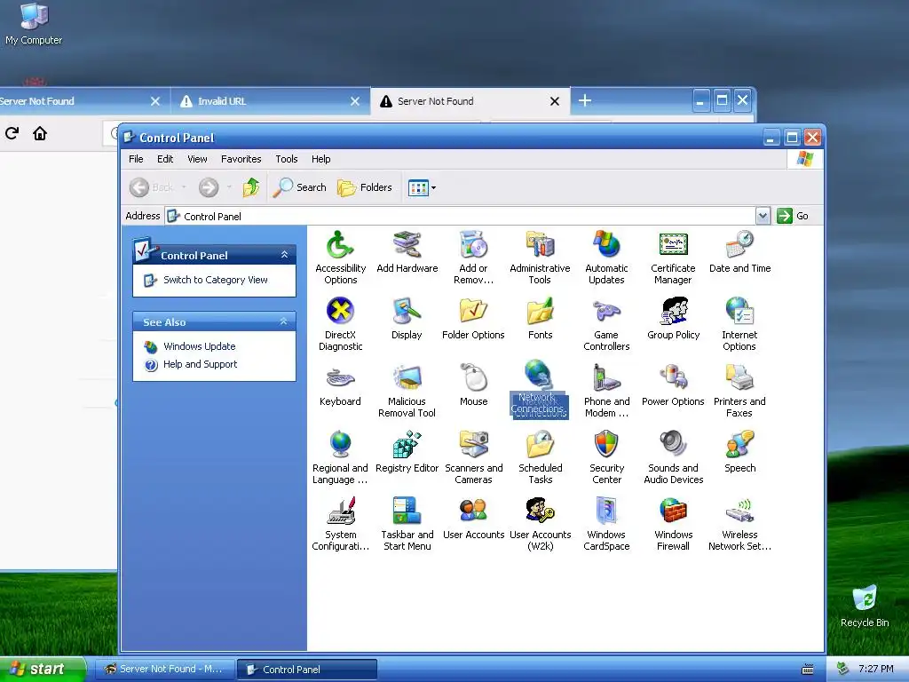The width and height of the screenshot is (909, 682).
Task: Click the Go button
Action: pyautogui.click(x=793, y=216)
